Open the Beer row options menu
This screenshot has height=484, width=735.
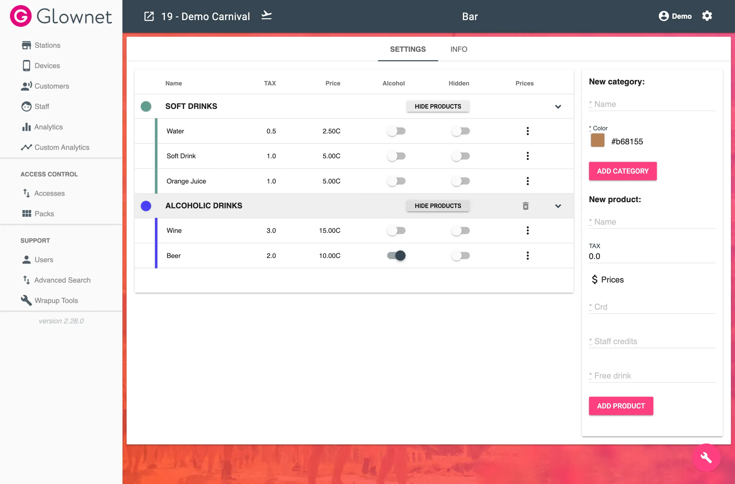coord(527,256)
